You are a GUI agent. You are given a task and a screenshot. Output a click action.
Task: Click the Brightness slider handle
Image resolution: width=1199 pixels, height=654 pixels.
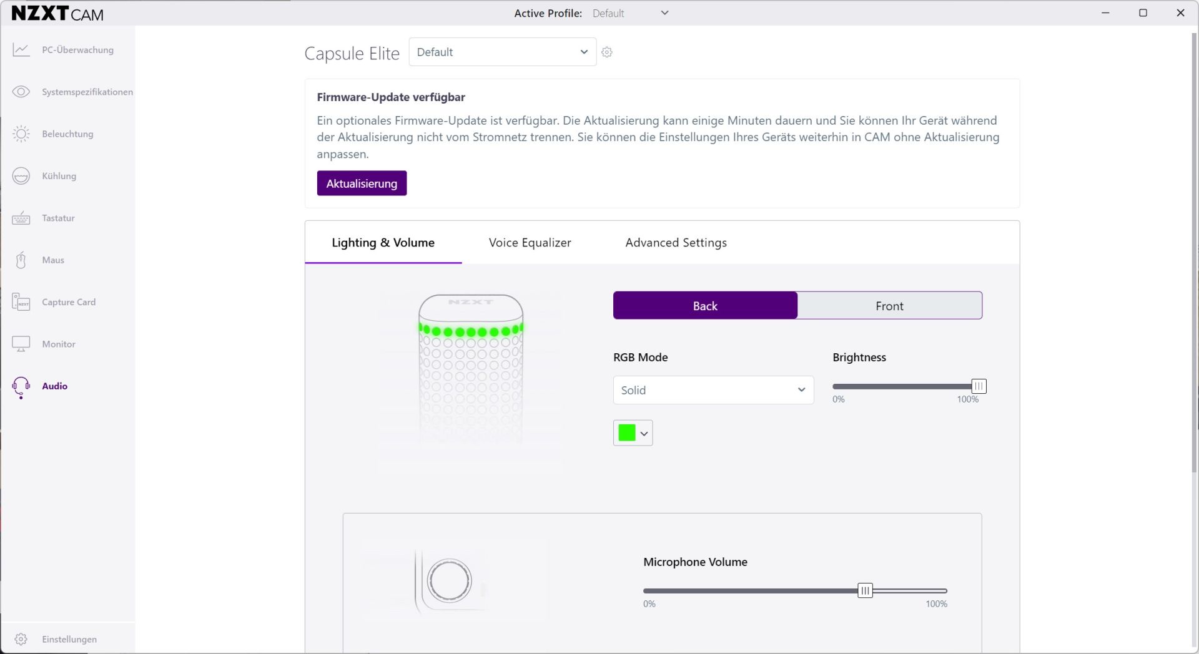[x=979, y=386]
